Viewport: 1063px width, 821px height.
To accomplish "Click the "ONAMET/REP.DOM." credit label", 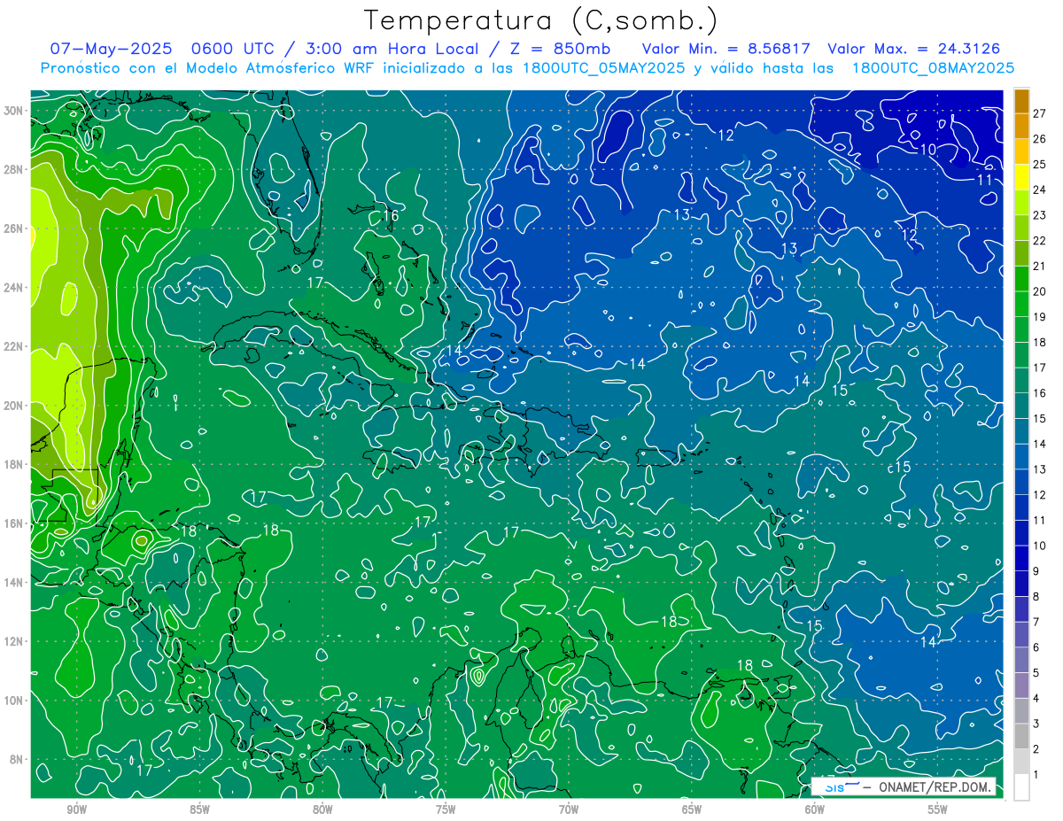I will (x=935, y=787).
